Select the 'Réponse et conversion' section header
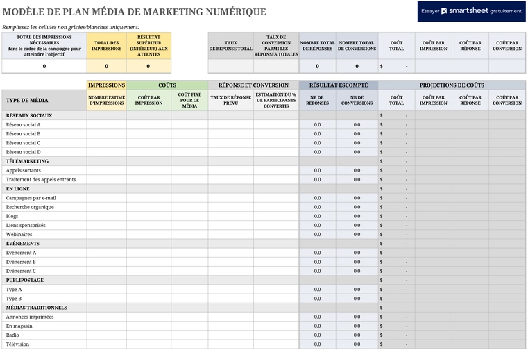Image resolution: width=528 pixels, height=350 pixels. coord(253,85)
